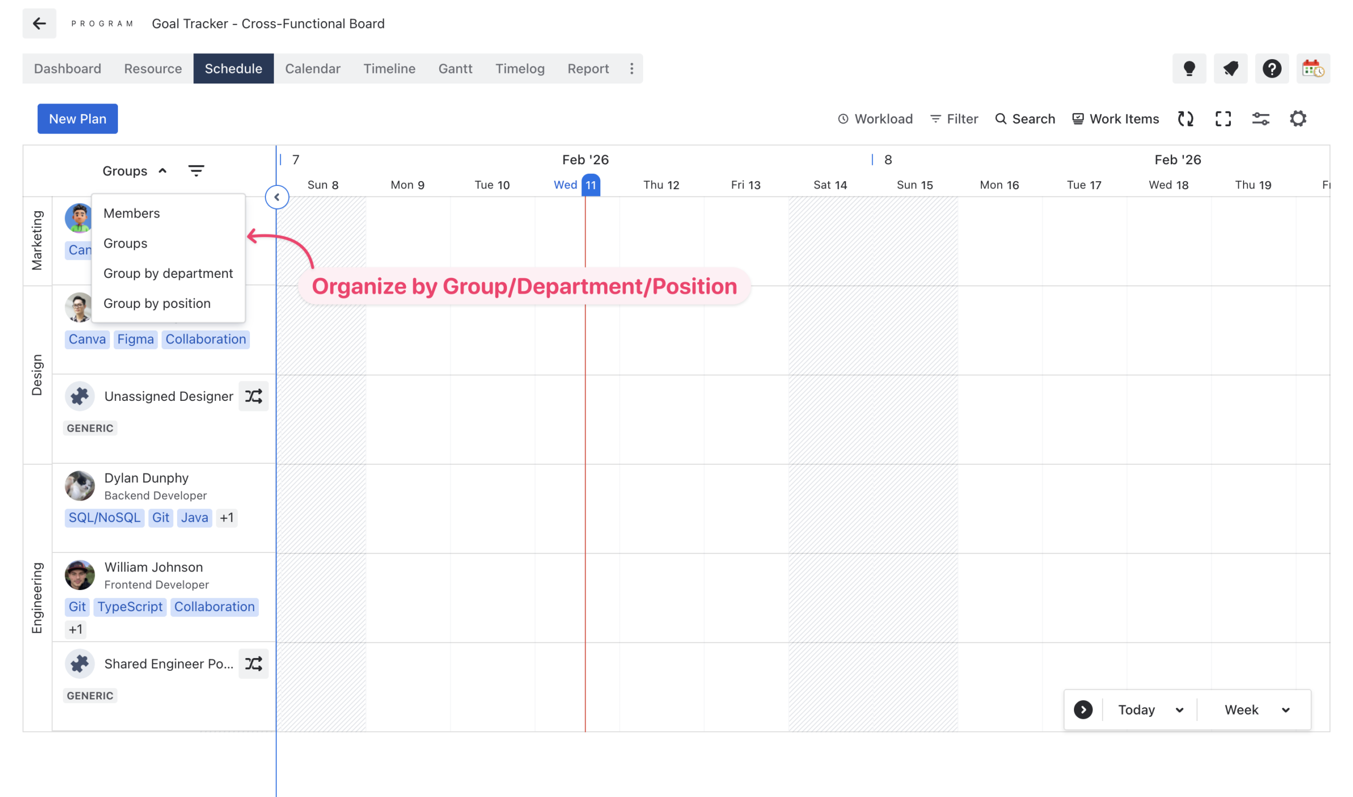Toggle the Workload view
1353x797 pixels.
(x=875, y=119)
